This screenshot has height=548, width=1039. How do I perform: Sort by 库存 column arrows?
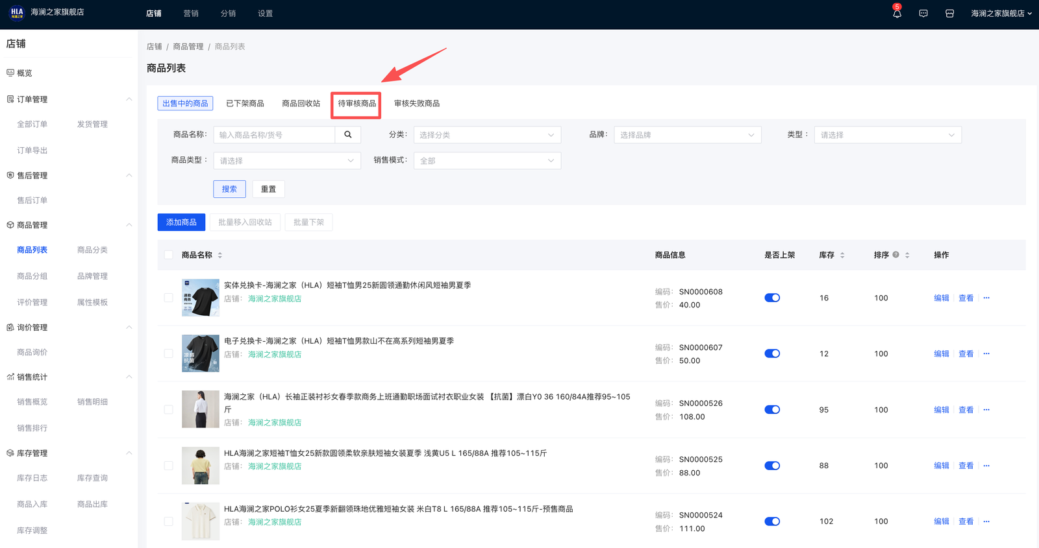842,256
